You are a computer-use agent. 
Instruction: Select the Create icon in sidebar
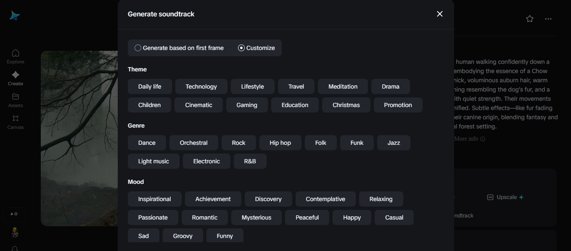click(x=15, y=78)
